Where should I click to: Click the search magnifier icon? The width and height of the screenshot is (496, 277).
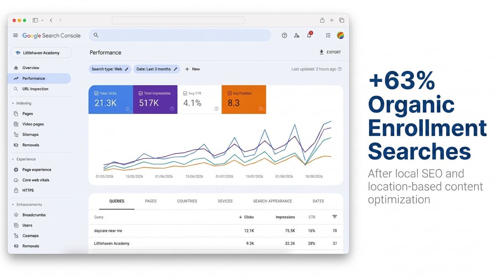click(96, 35)
